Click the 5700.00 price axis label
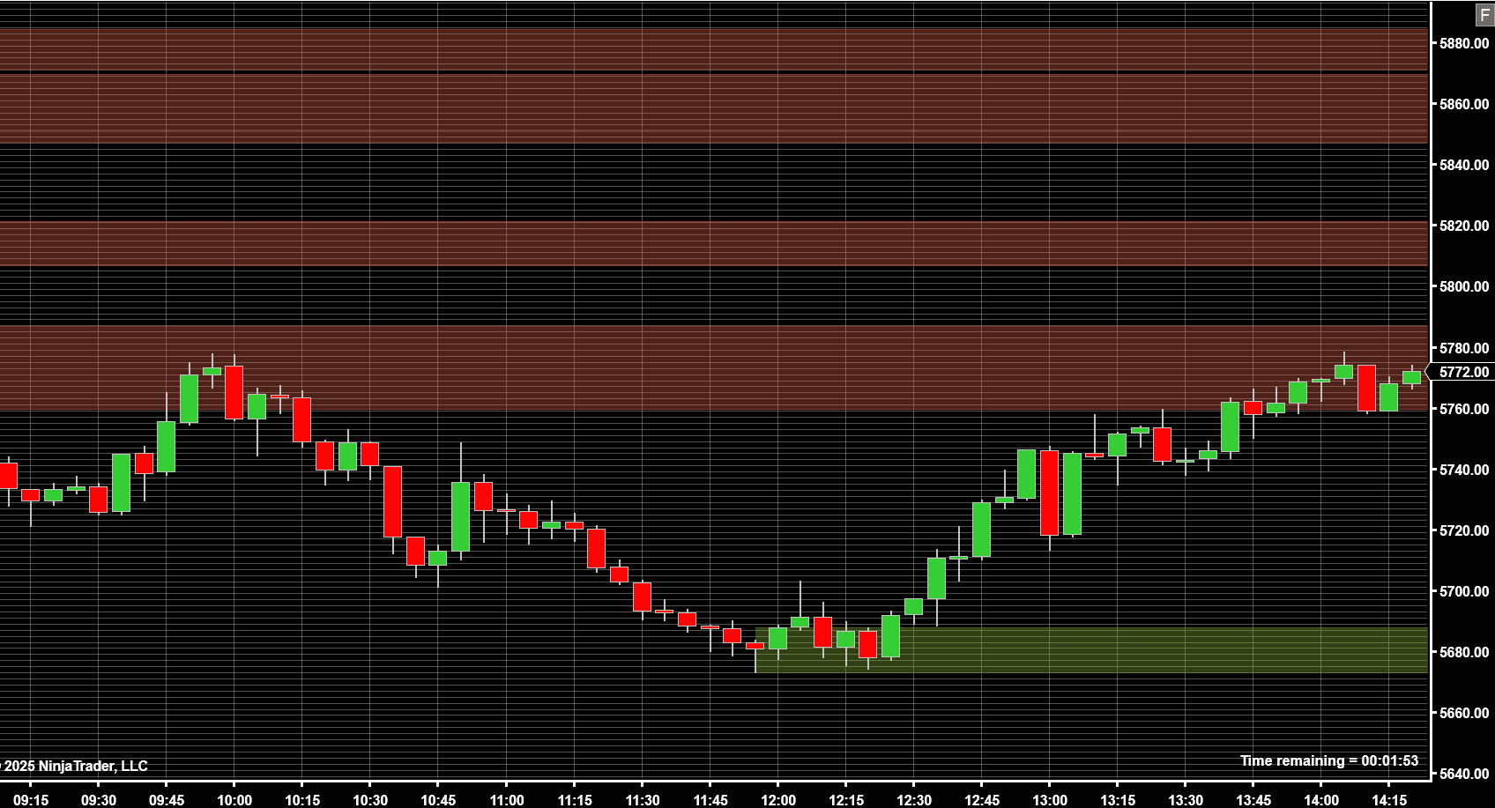This screenshot has height=808, width=1495. 1464,591
